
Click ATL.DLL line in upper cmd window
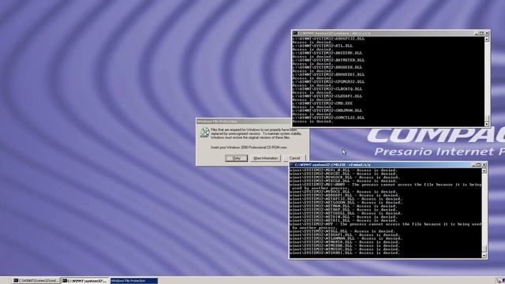click(323, 46)
